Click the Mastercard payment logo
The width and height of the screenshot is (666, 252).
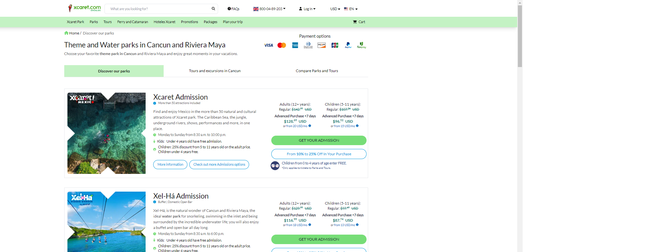(282, 45)
